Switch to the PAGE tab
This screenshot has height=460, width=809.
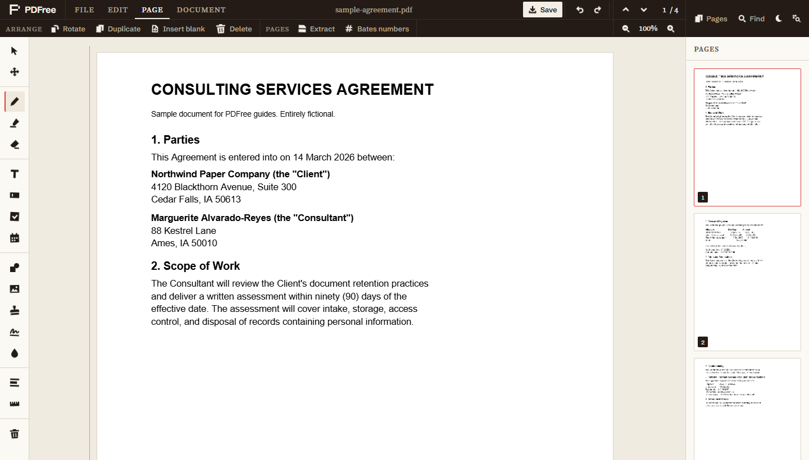(152, 10)
